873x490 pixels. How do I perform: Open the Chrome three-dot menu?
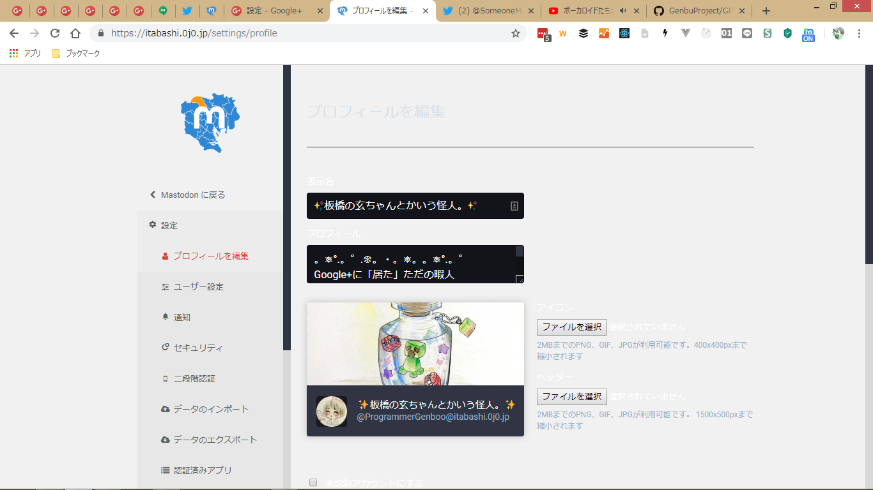[859, 33]
